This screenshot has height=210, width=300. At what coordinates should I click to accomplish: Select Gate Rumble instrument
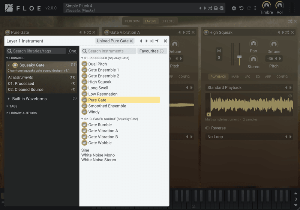(x=120, y=125)
